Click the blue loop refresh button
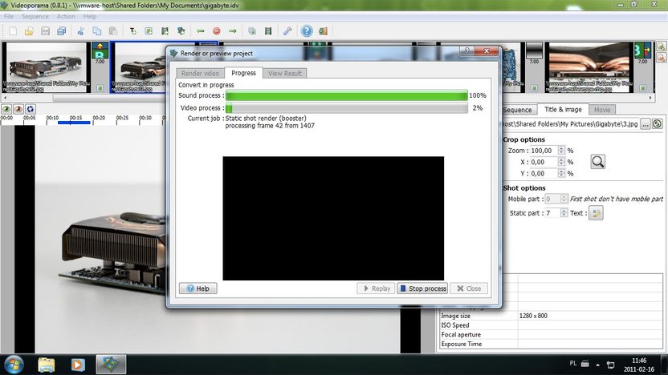The width and height of the screenshot is (668, 375). (x=31, y=109)
